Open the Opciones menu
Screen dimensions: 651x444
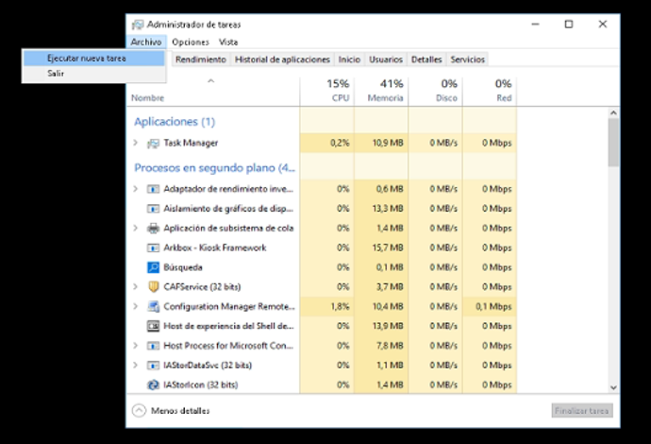(191, 42)
